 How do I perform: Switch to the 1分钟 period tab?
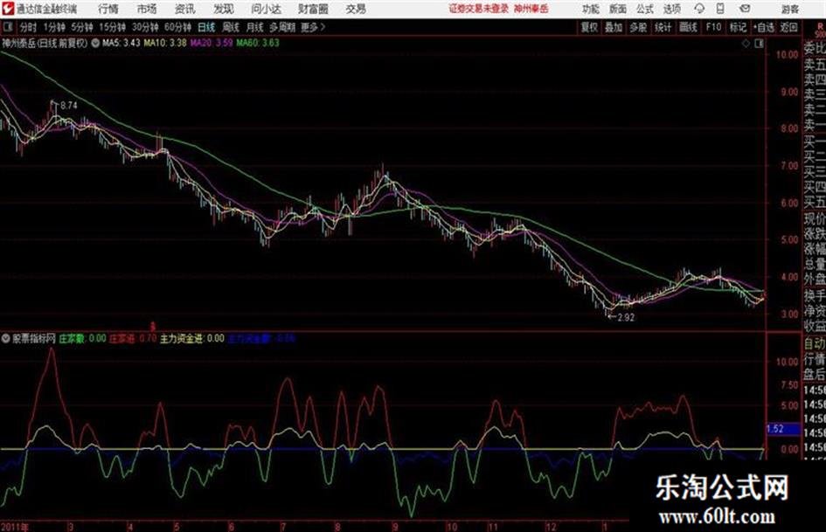tap(53, 27)
